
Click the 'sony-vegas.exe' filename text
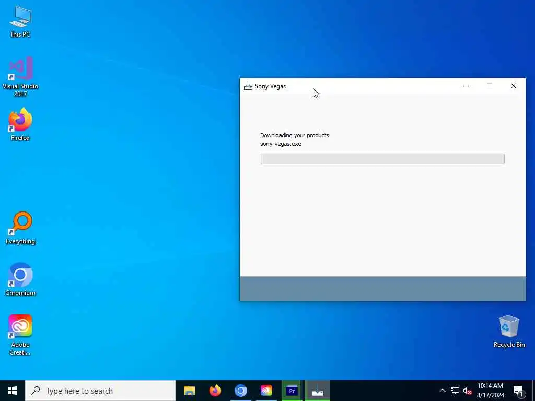coord(281,144)
